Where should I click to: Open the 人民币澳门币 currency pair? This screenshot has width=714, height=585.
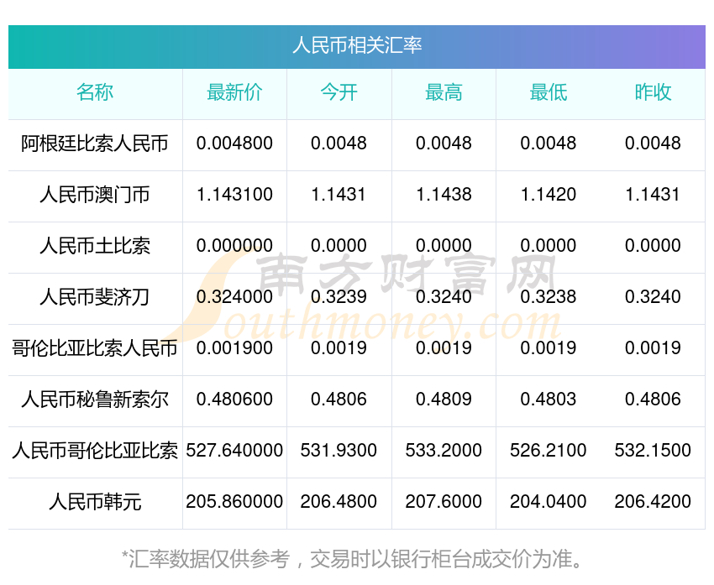pos(95,196)
